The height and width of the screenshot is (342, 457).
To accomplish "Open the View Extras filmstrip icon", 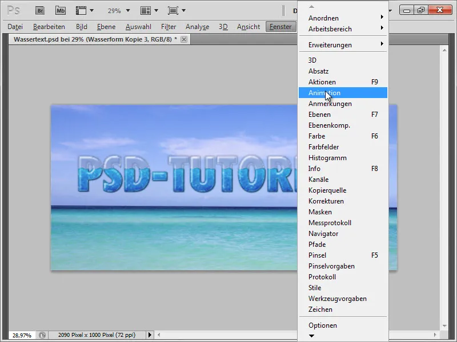I will pyautogui.click(x=81, y=11).
